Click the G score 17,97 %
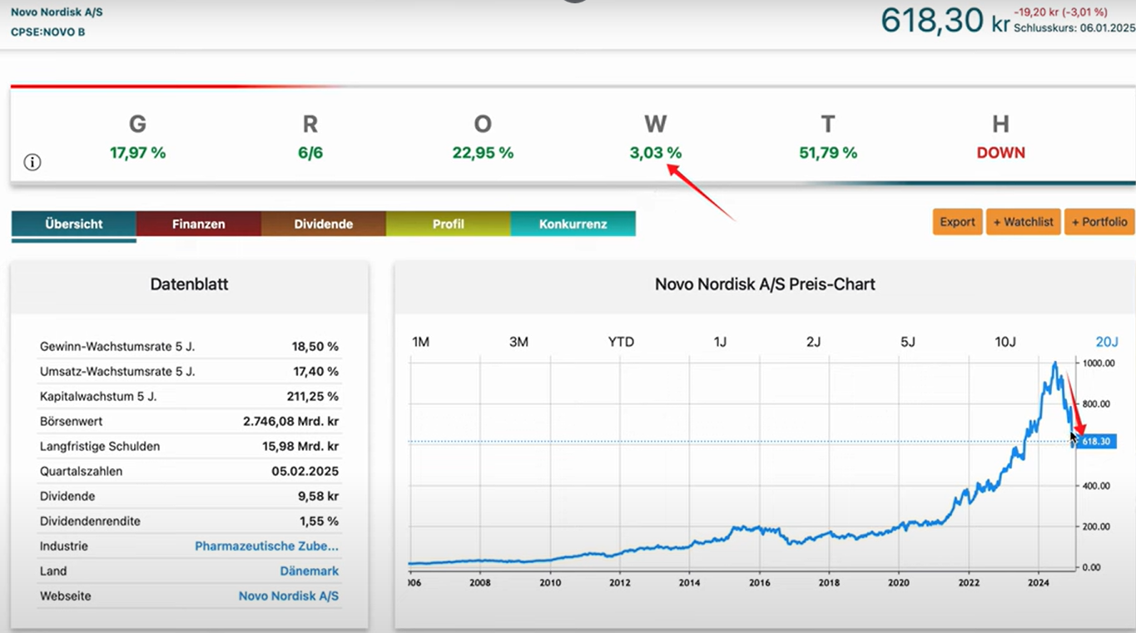The image size is (1136, 633). [137, 153]
